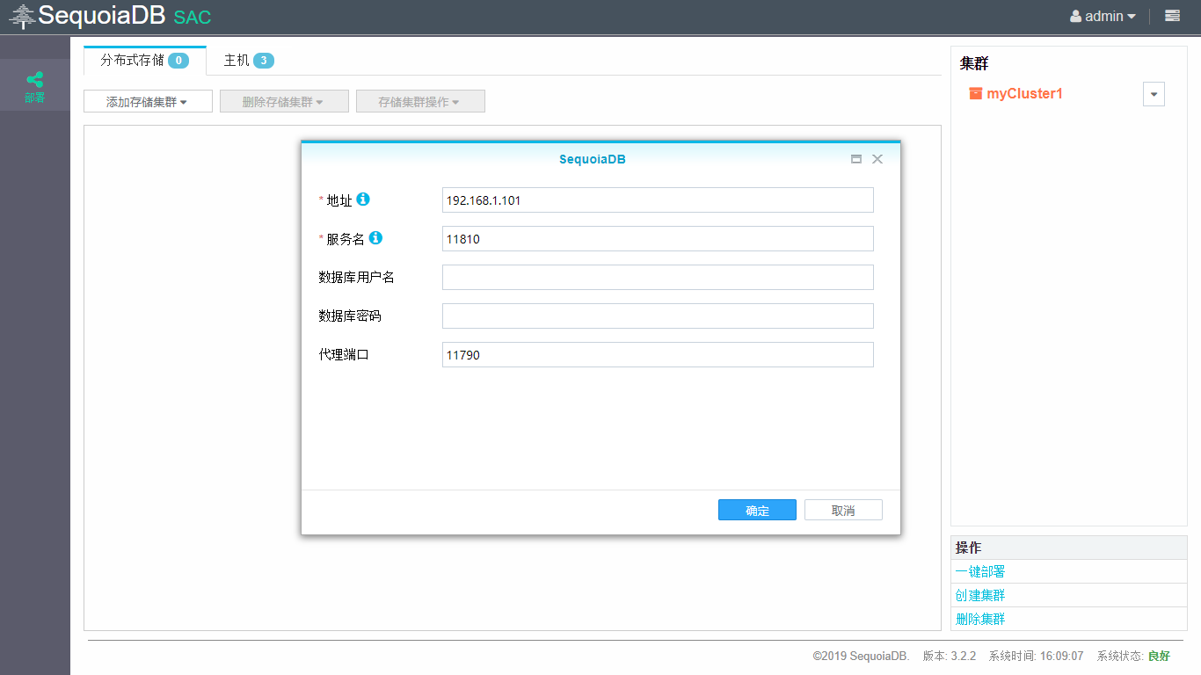Click the 分布式存储 count badge 0

(178, 61)
